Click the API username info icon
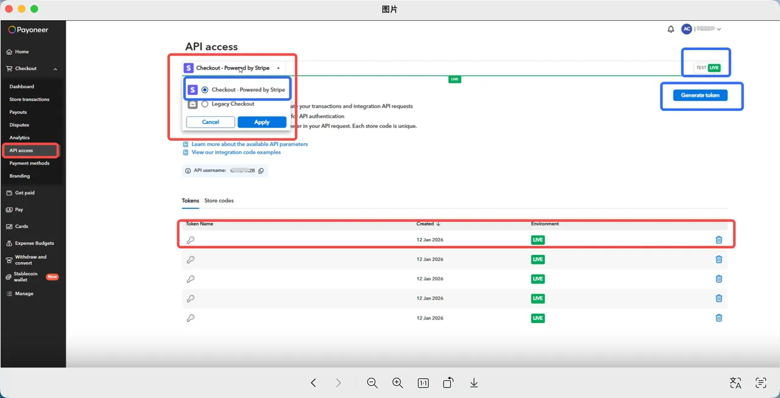 188,171
